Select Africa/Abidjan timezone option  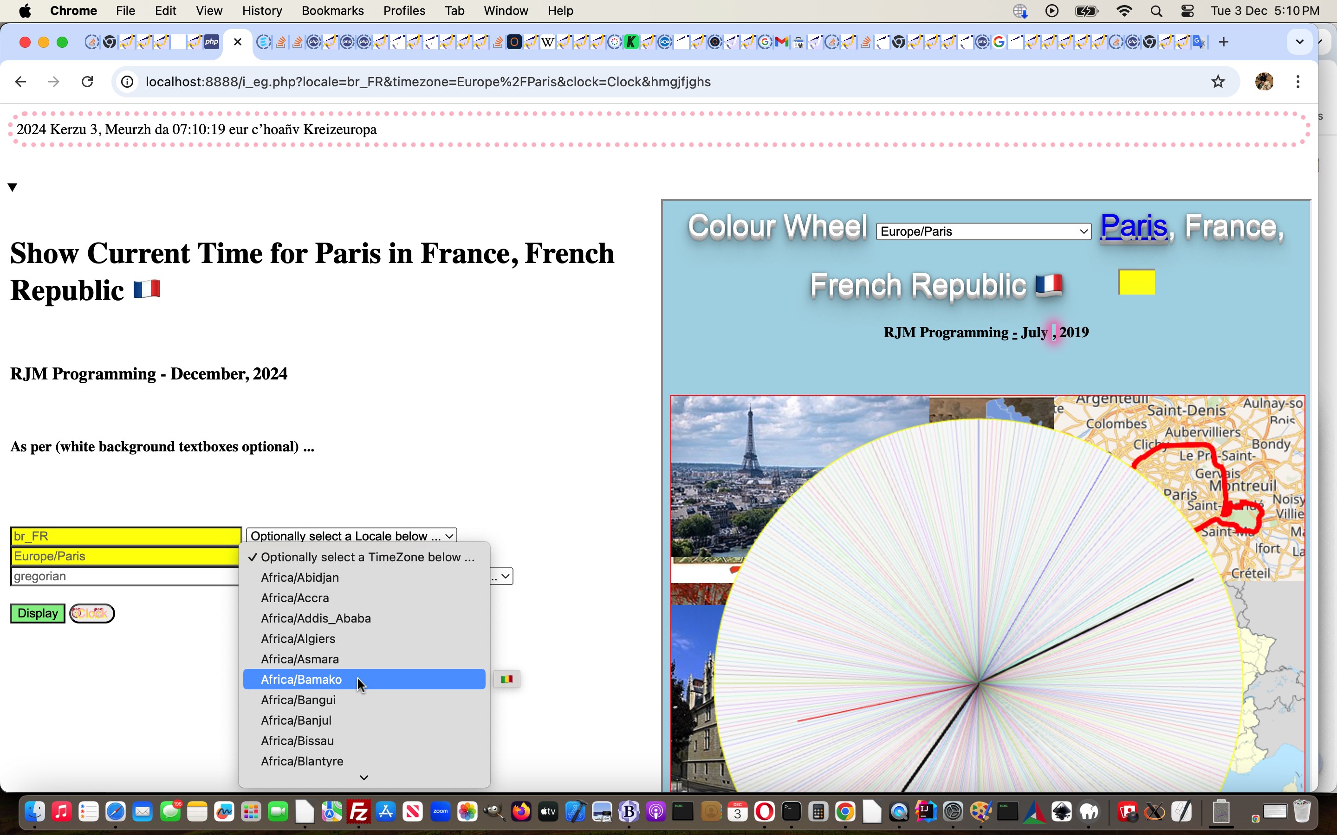coord(364,578)
